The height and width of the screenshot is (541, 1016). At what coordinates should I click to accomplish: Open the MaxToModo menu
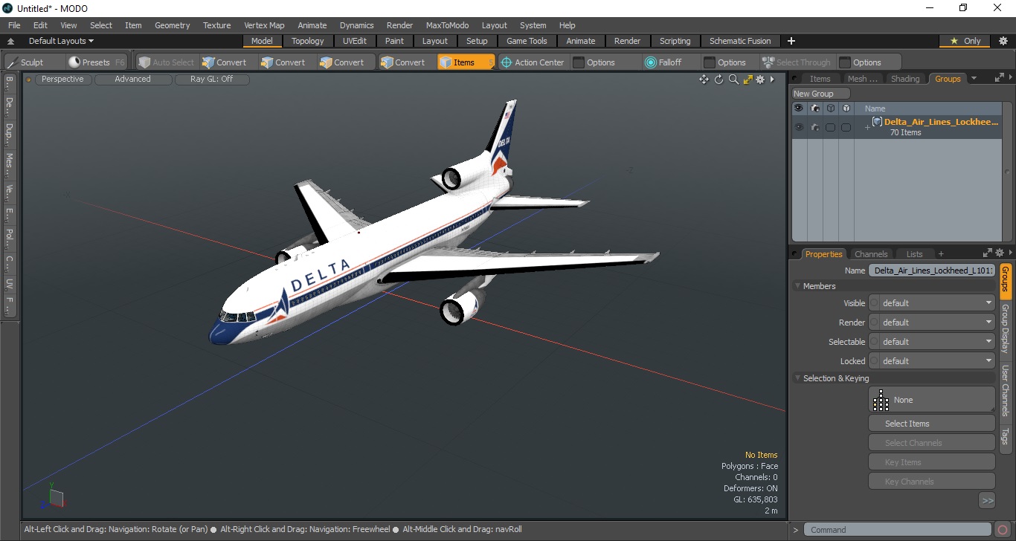[447, 25]
